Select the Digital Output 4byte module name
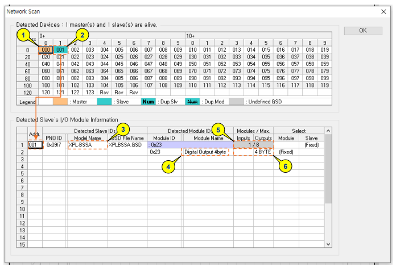Viewport: 396px width, 271px height. [205, 152]
